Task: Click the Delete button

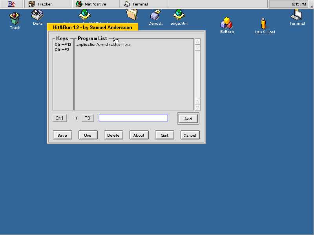Action: point(113,135)
